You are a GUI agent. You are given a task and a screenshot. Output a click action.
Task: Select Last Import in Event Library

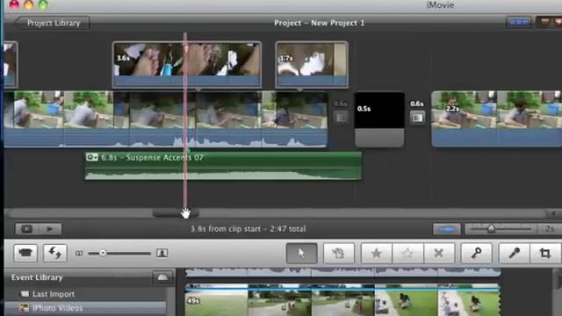(x=54, y=294)
